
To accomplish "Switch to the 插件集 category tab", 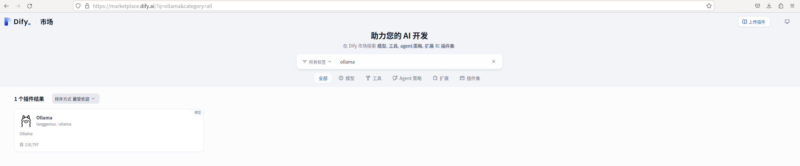I will pos(470,78).
